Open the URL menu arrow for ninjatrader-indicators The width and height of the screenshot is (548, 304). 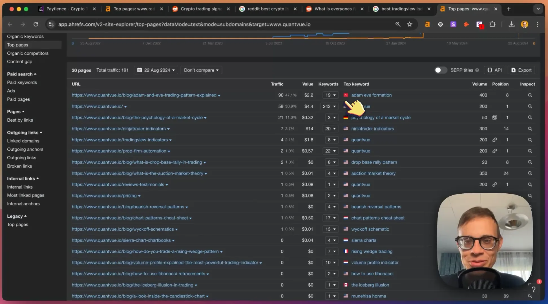point(168,129)
